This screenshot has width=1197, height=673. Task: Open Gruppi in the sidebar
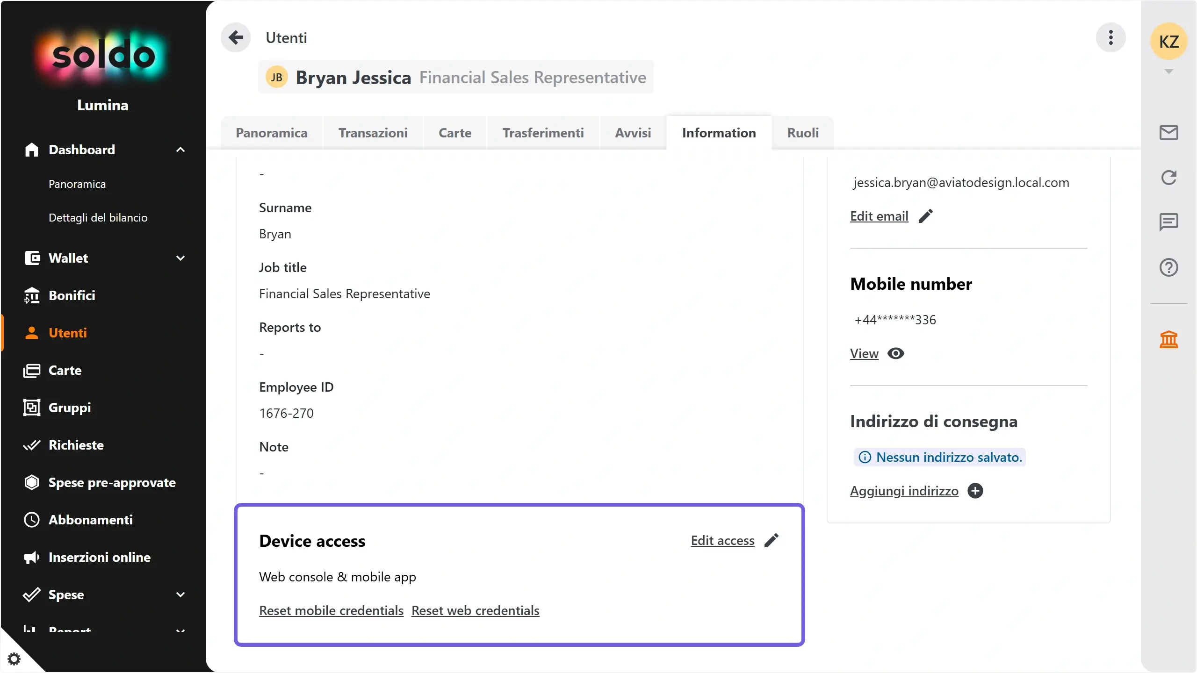click(69, 408)
